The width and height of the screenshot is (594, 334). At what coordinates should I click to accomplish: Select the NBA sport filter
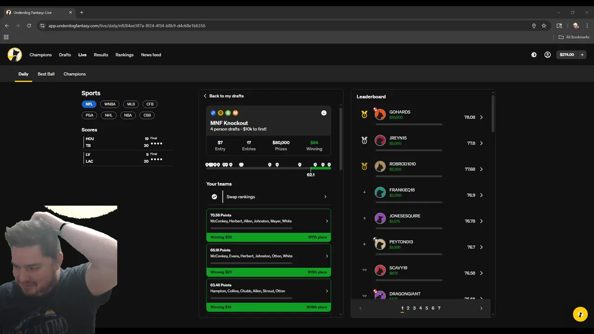coord(128,115)
